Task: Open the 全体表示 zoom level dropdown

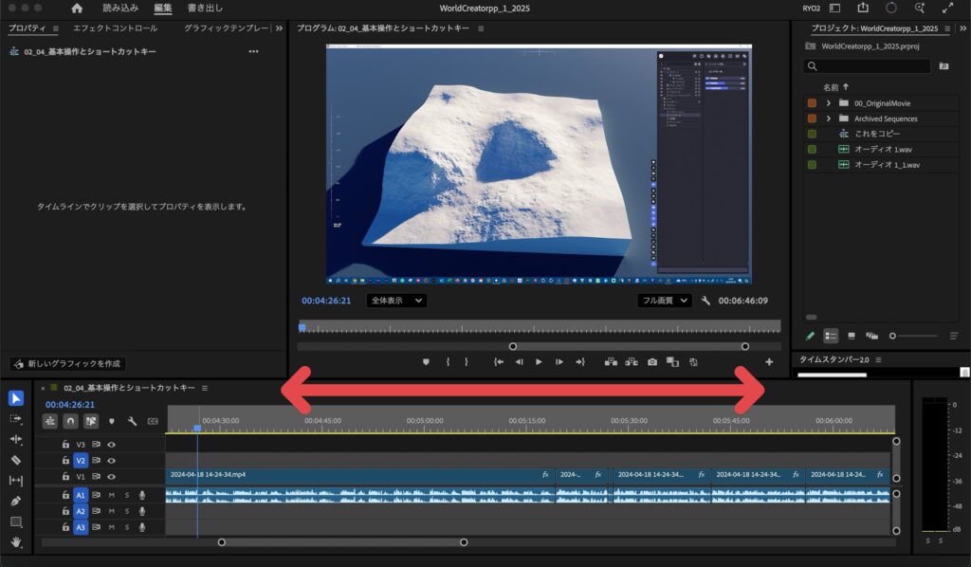Action: pyautogui.click(x=395, y=301)
